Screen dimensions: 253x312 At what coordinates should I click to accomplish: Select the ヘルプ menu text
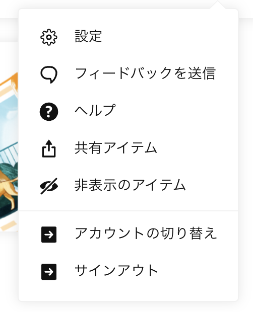(x=95, y=110)
